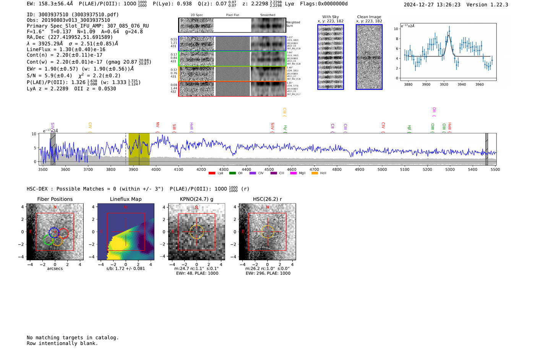Open the HSC(26.2) r image

click(x=267, y=232)
